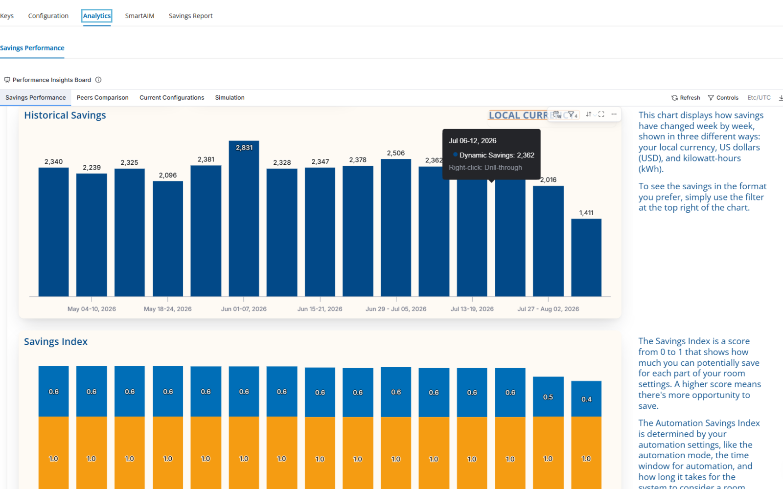This screenshot has width=783, height=489.
Task: Open the Savings Report top tab
Action: point(190,16)
